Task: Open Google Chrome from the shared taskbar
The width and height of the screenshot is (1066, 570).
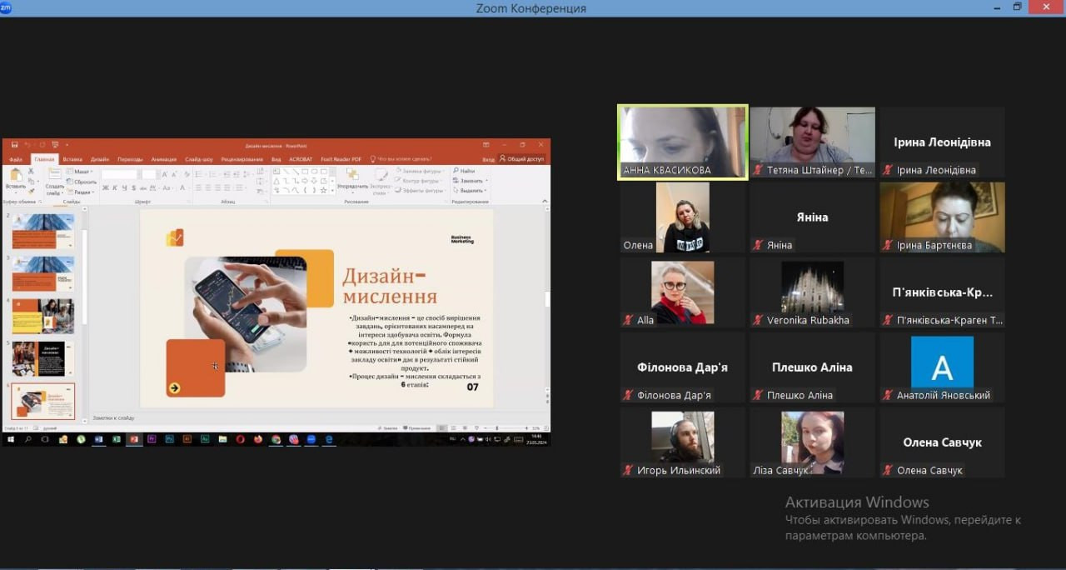Action: (x=276, y=439)
